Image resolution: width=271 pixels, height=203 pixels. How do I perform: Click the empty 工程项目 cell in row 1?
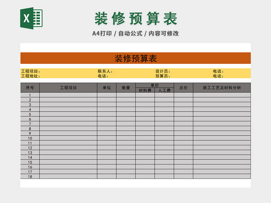[x=68, y=95]
